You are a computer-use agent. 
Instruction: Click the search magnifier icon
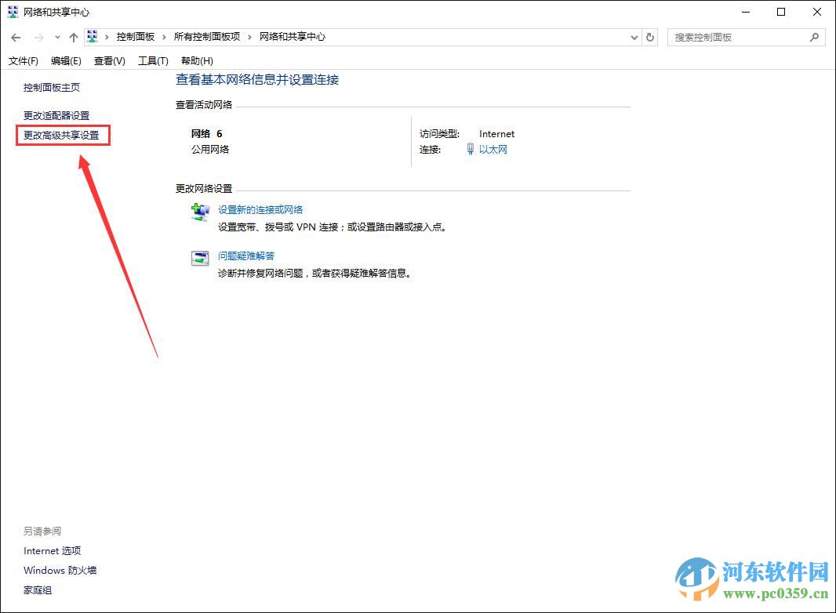coord(814,37)
